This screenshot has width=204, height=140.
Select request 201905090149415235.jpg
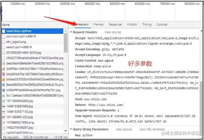coord(33,53)
